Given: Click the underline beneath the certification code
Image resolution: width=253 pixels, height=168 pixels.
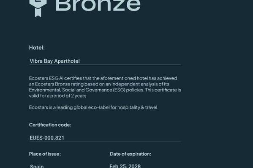Looking at the screenshot, I should point(105,142).
